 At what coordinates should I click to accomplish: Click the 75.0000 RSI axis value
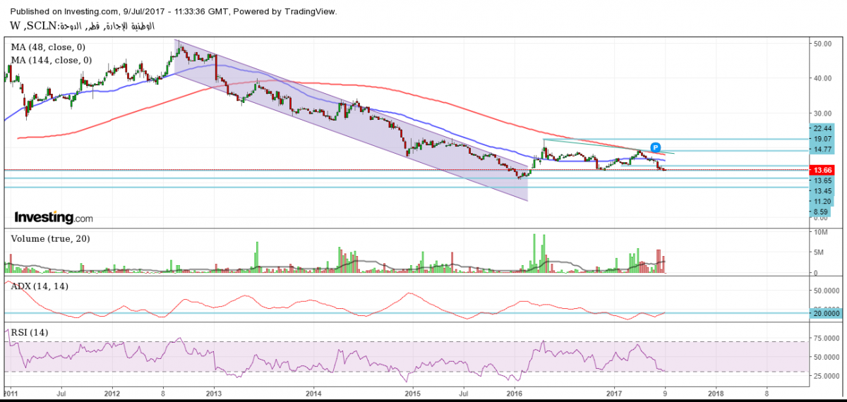tap(827, 339)
